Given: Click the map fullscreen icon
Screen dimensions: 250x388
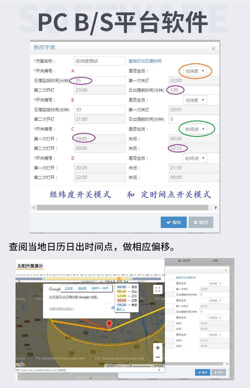Looking at the screenshot, I should 158,289.
